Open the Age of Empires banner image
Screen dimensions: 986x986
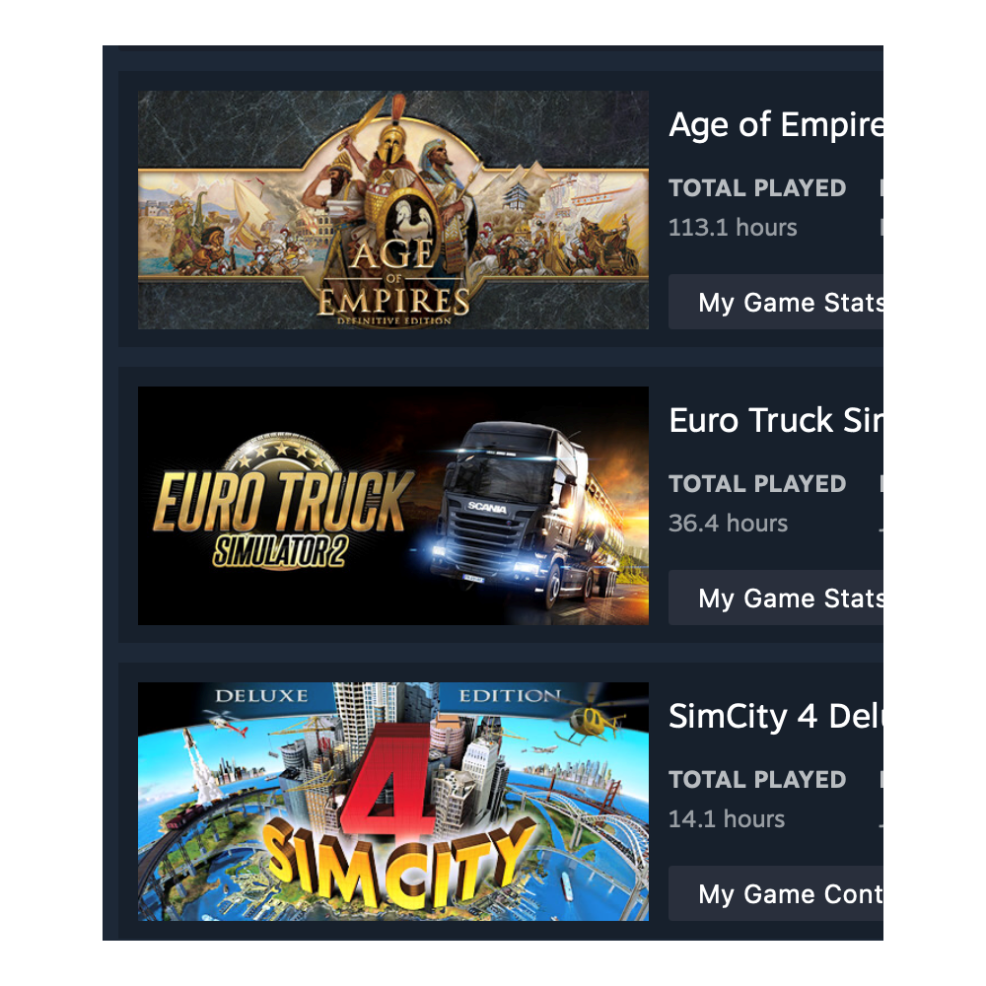point(393,209)
